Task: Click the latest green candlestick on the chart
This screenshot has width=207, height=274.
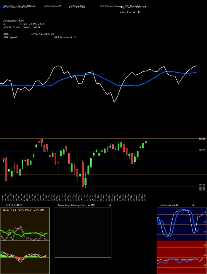Action: click(x=146, y=142)
